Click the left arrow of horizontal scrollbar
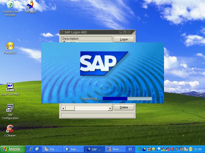Image resolution: width=205 pixels, height=153 pixels. [x=63, y=108]
